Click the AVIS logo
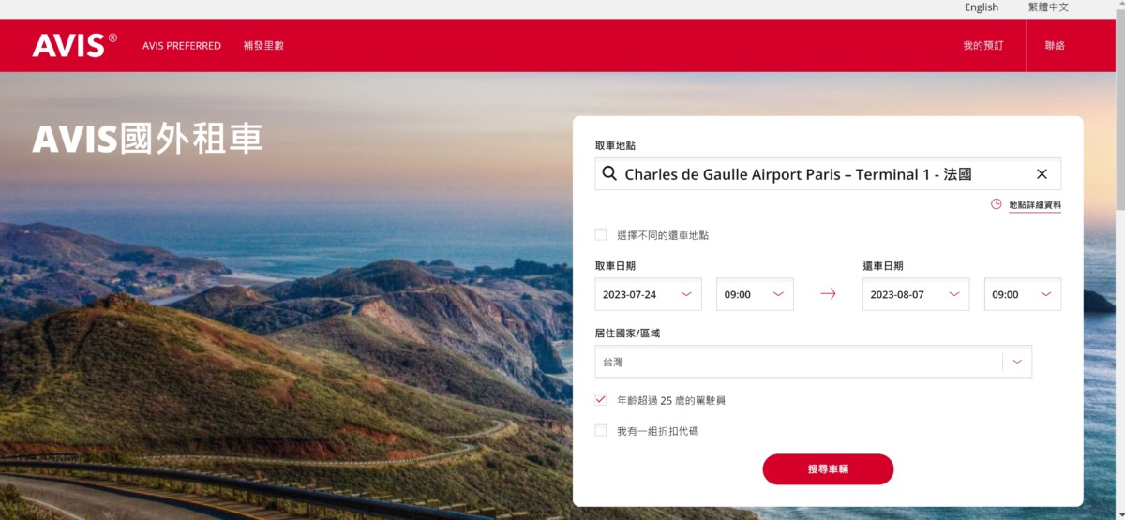Image resolution: width=1125 pixels, height=520 pixels. (74, 45)
